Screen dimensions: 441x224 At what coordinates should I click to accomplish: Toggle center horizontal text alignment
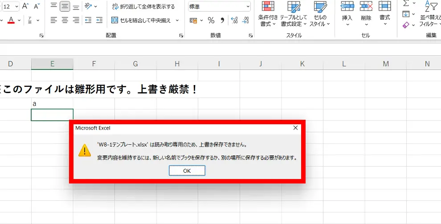pos(65,20)
